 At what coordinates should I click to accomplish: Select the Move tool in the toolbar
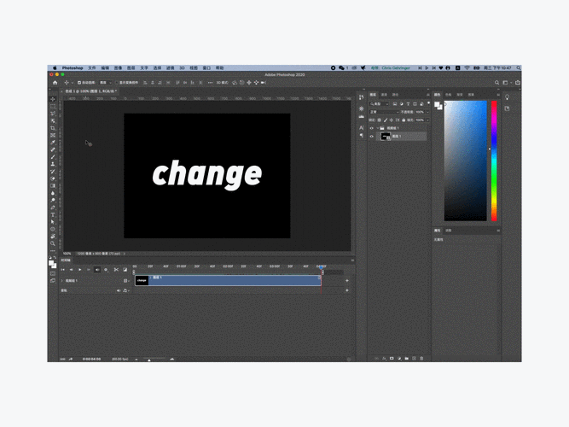pos(53,99)
